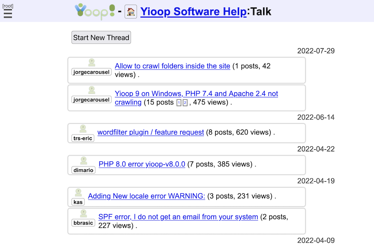
Task: Click bbrasic username label
Action: tap(83, 223)
